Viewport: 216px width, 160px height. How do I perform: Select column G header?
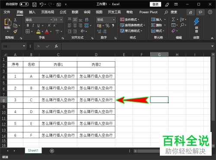(159, 54)
